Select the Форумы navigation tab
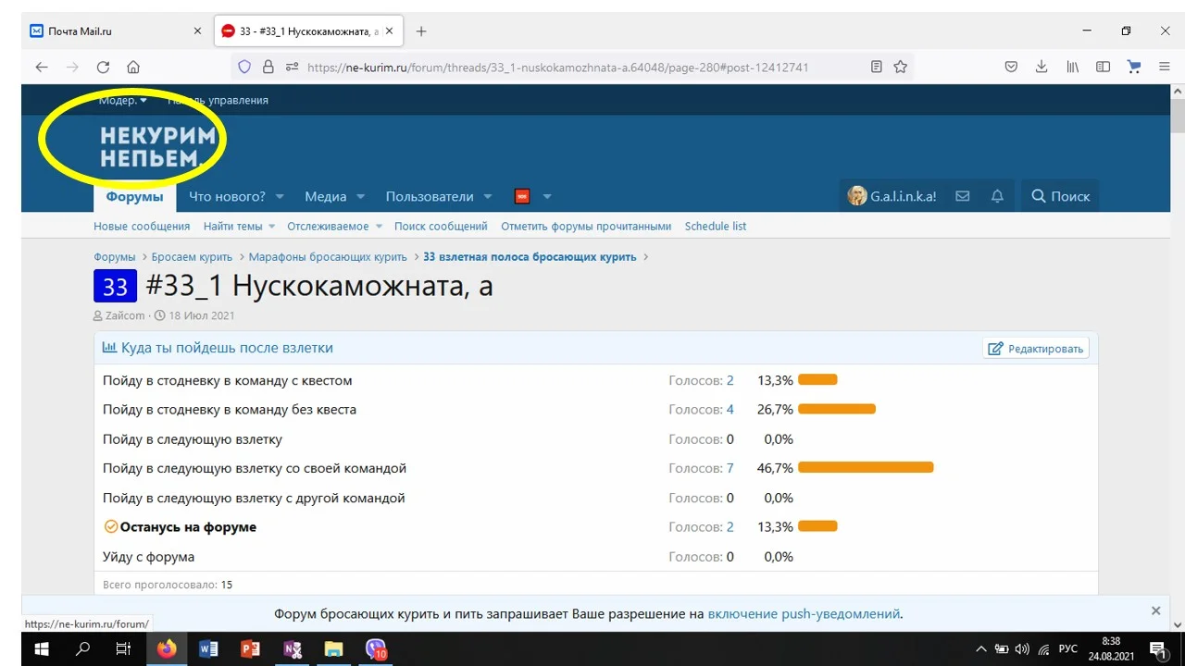 [x=134, y=196]
